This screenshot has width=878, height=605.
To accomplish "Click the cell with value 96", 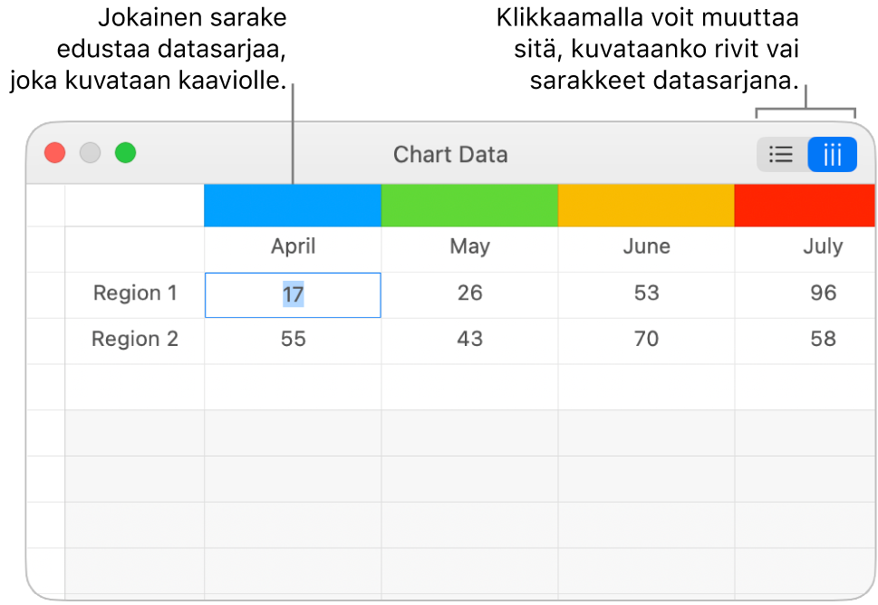I will pos(822,293).
